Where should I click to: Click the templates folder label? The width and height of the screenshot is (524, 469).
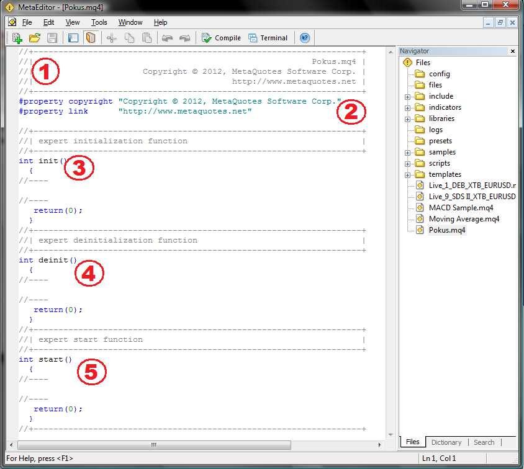(x=445, y=174)
